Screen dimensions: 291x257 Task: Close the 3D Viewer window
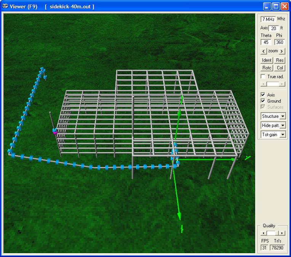[x=285, y=6]
